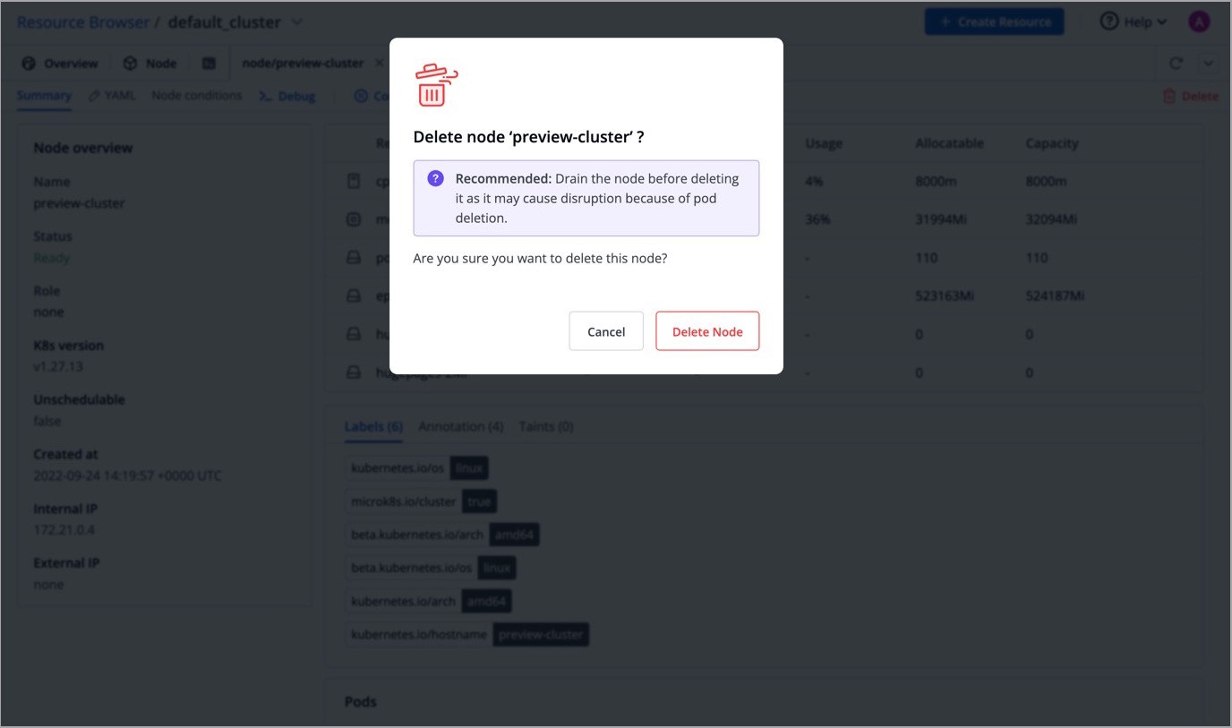
Task: Click the memory resource row icon
Action: (354, 219)
